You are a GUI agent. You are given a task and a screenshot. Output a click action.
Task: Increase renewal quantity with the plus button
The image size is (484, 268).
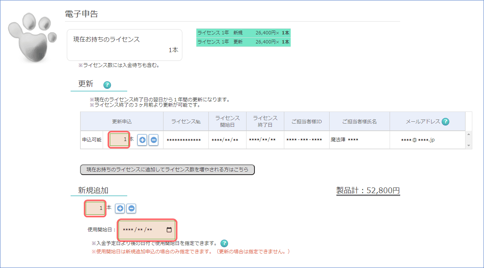tap(142, 139)
